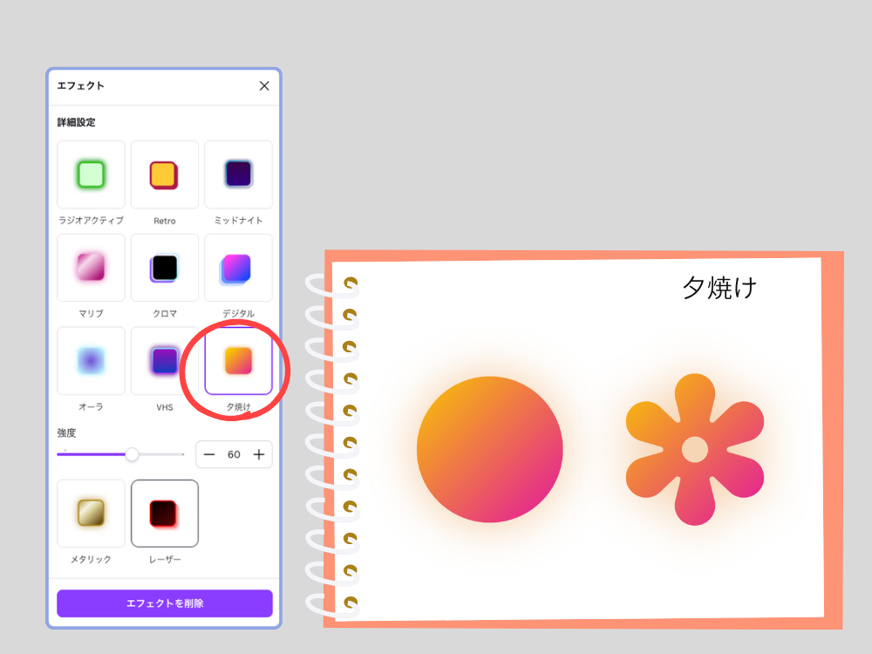Select the オーラ effect thumbnail
The image size is (872, 654).
91,361
